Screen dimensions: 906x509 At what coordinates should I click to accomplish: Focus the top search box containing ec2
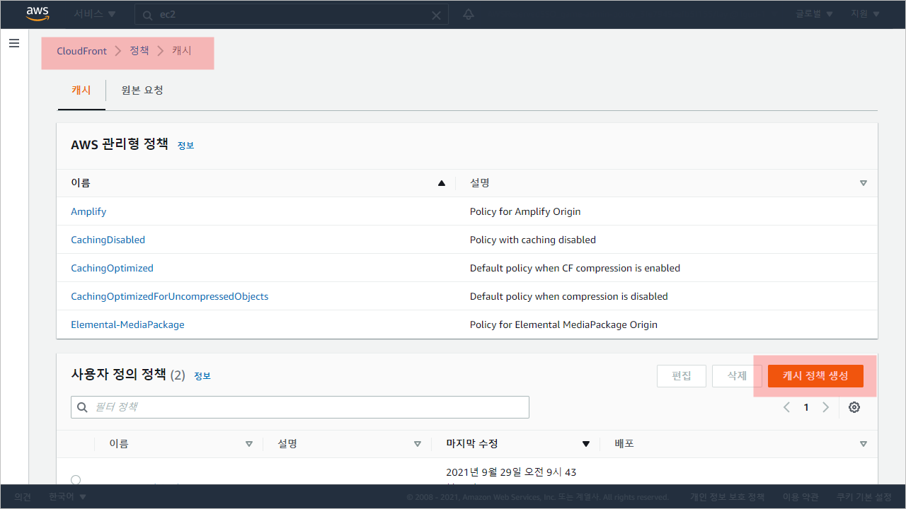(x=292, y=15)
